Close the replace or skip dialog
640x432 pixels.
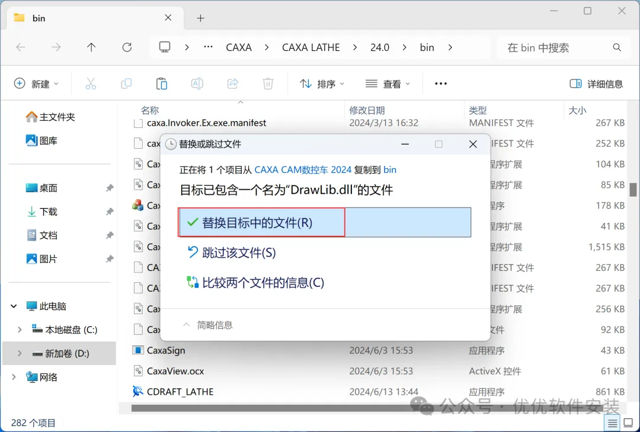click(x=473, y=144)
